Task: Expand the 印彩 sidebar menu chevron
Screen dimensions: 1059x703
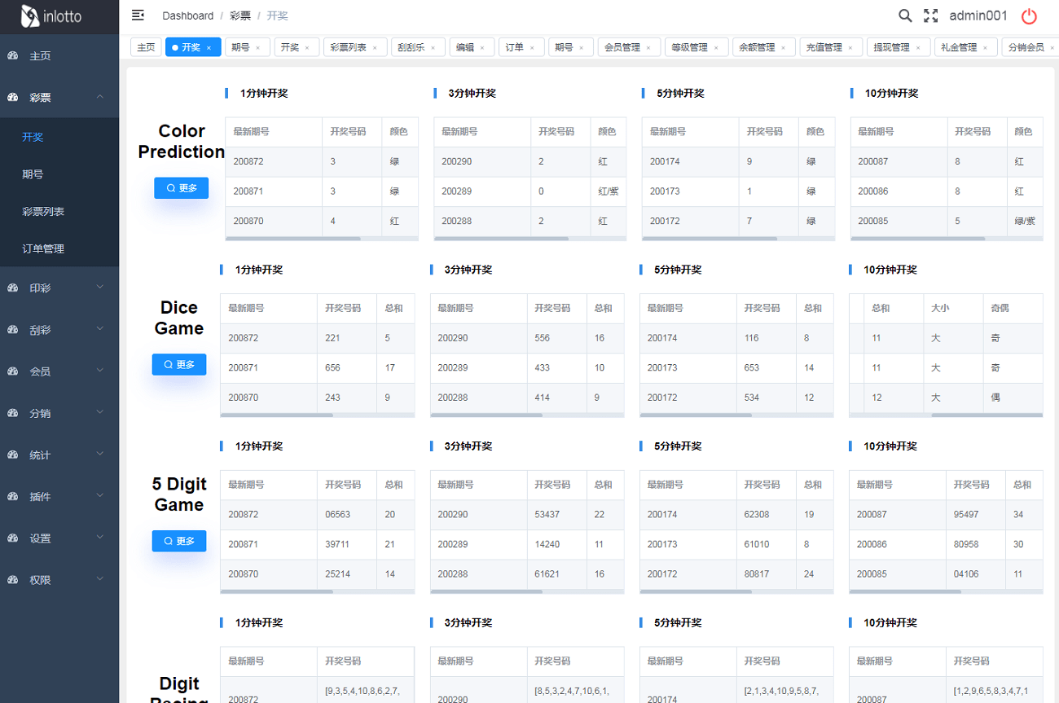Action: [x=99, y=288]
